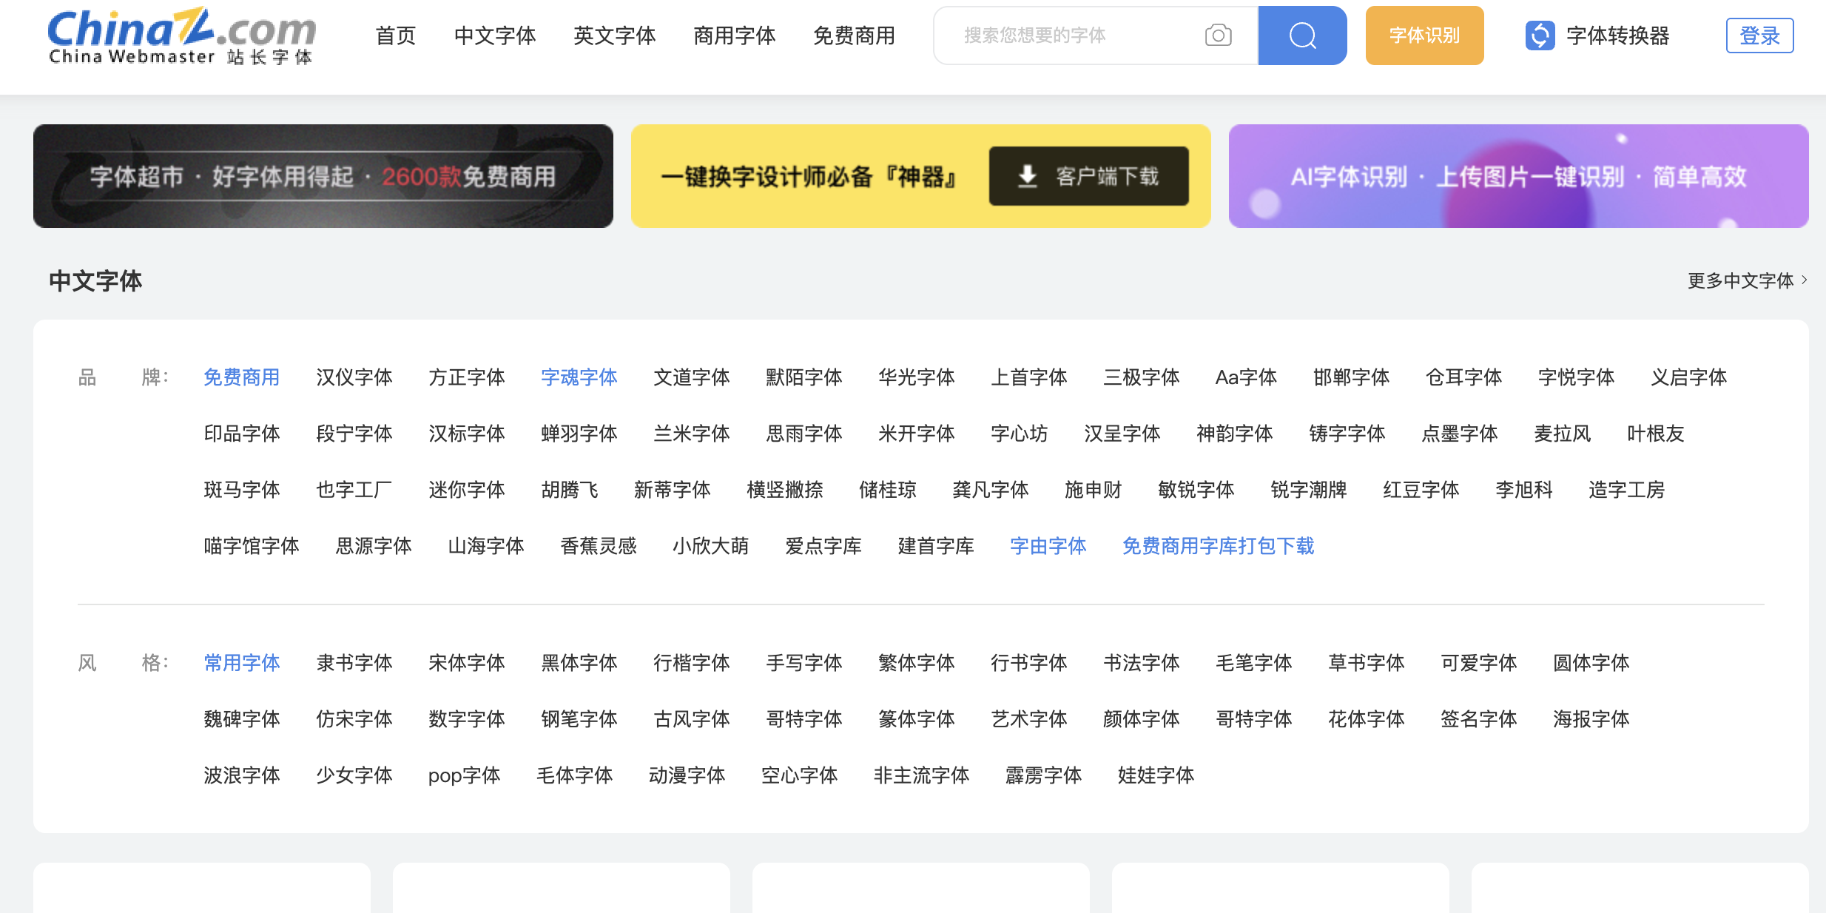
Task: Open 首页 in the navigation
Action: tap(396, 35)
